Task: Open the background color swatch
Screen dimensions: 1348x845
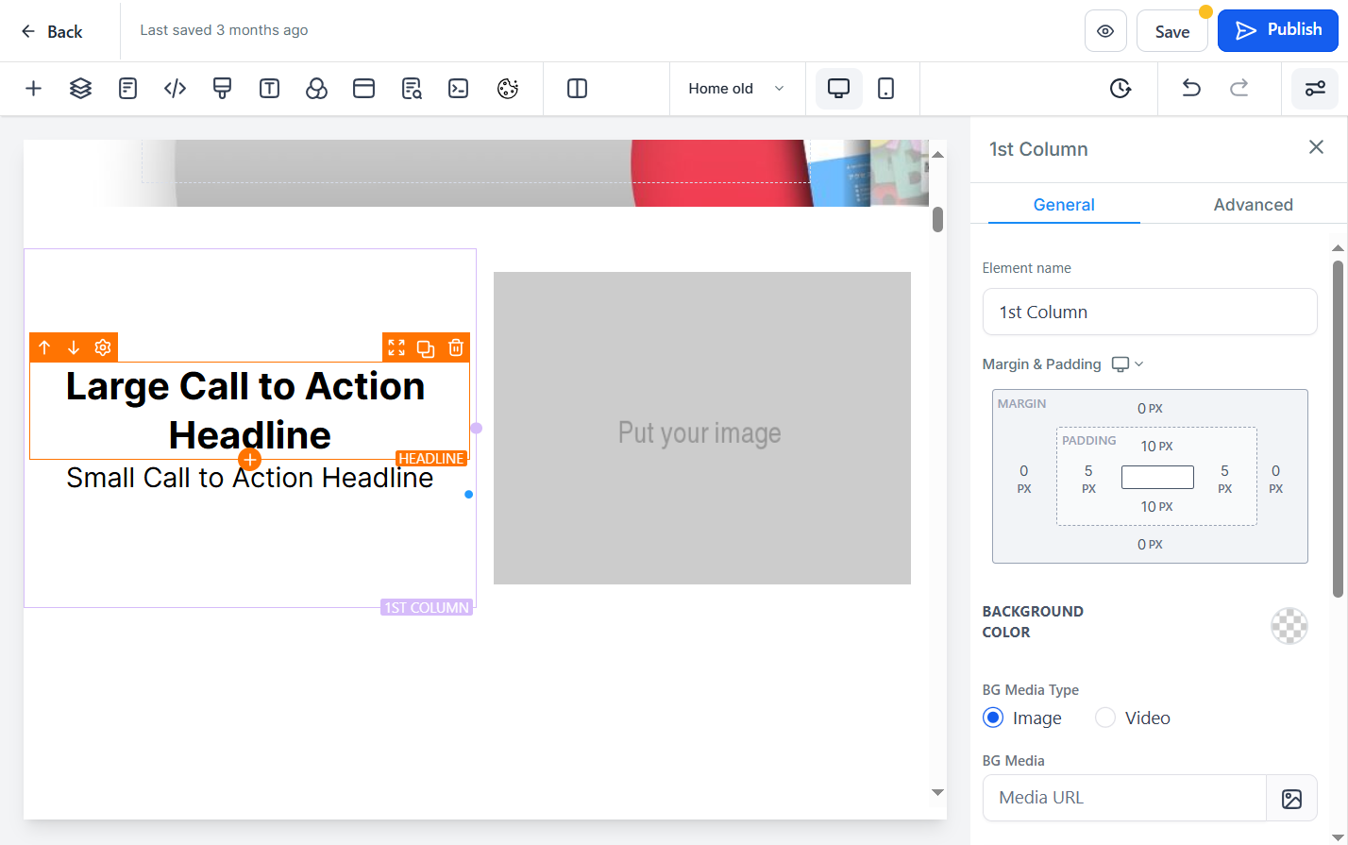Action: 1289,625
